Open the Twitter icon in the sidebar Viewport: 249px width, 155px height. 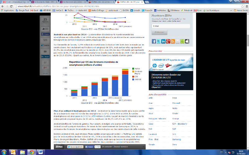click(158, 41)
